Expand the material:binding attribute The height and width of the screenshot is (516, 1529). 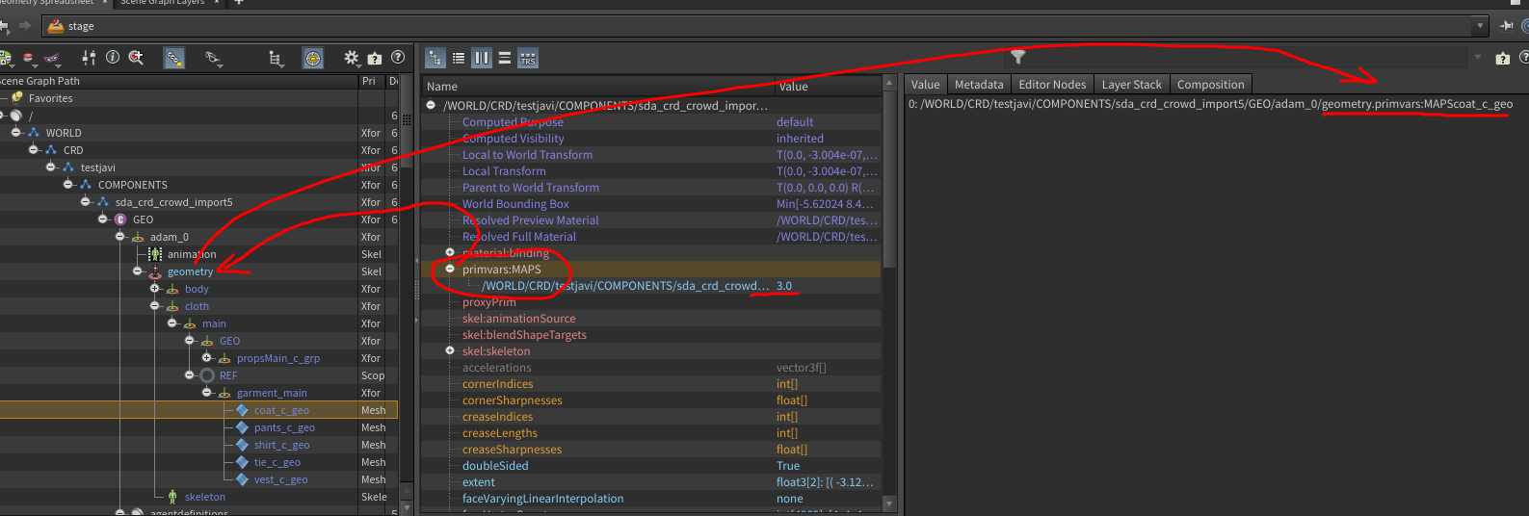(x=449, y=252)
